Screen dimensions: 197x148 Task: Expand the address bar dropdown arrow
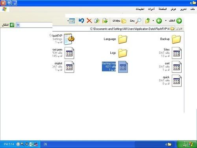coord(18,25)
